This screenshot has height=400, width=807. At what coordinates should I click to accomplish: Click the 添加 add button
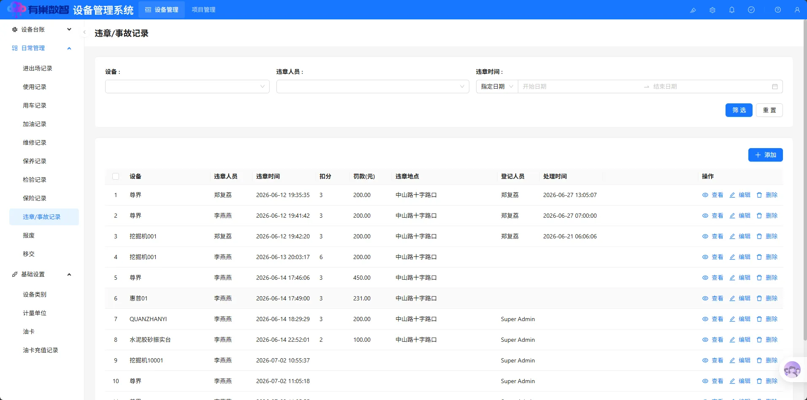(x=766, y=155)
